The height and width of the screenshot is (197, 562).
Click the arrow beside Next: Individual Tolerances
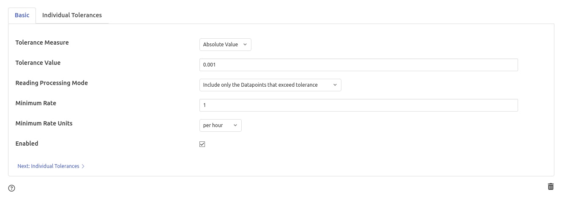(83, 166)
